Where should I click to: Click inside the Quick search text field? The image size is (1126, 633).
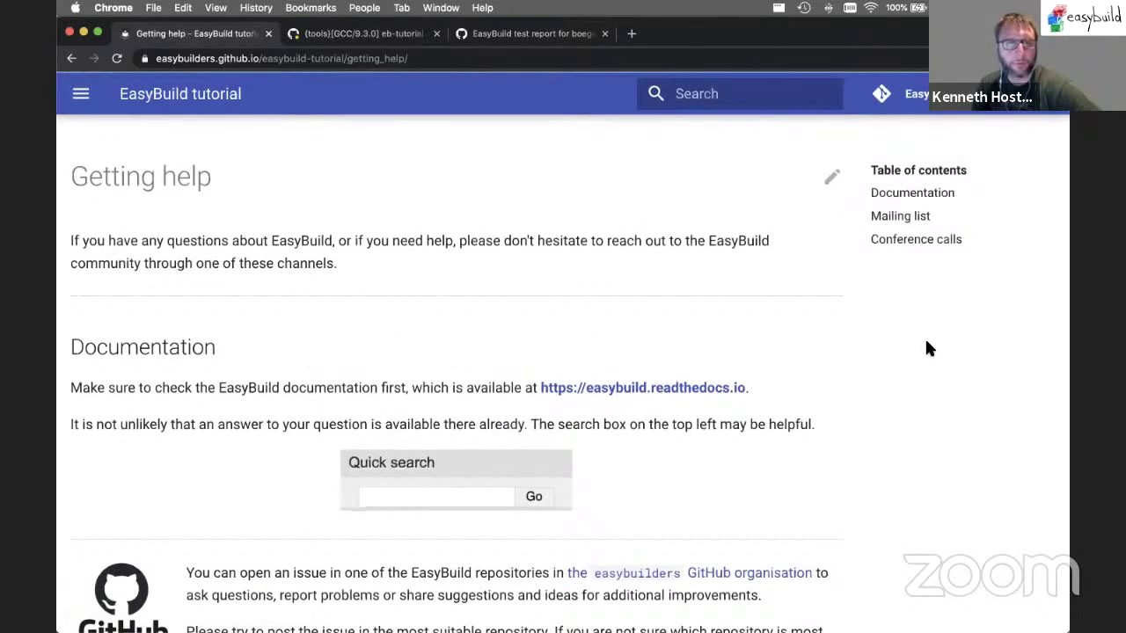click(435, 496)
